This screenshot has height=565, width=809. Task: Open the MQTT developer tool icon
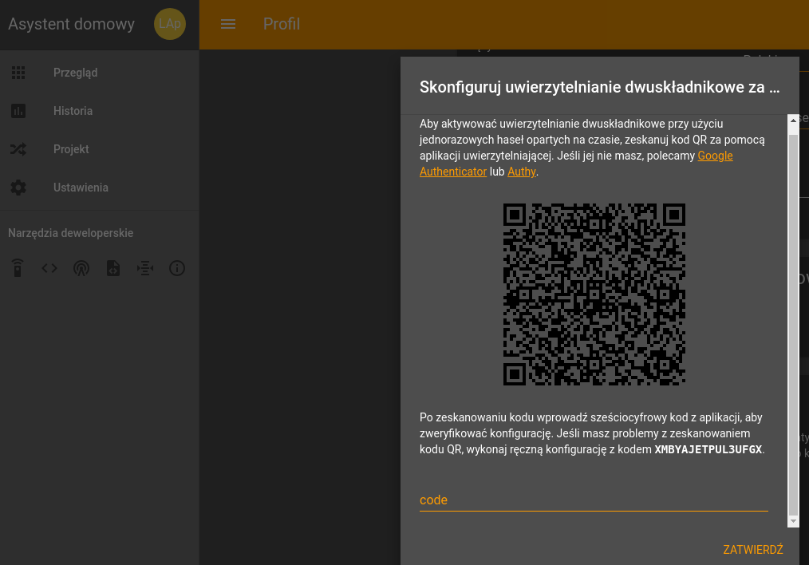pyautogui.click(x=145, y=268)
